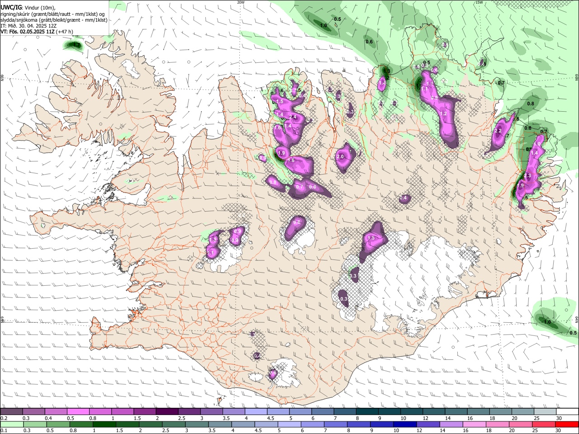Viewport: 579px width, 434px height.
Task: Click the light lavender 4–4.5 swatch in upper legend row
Action: pos(256,411)
